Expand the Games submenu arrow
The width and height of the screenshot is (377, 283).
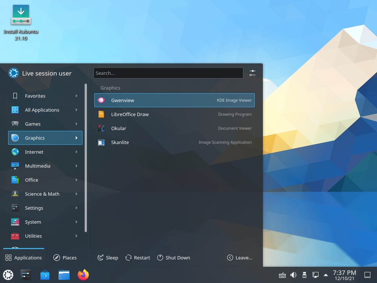(77, 124)
